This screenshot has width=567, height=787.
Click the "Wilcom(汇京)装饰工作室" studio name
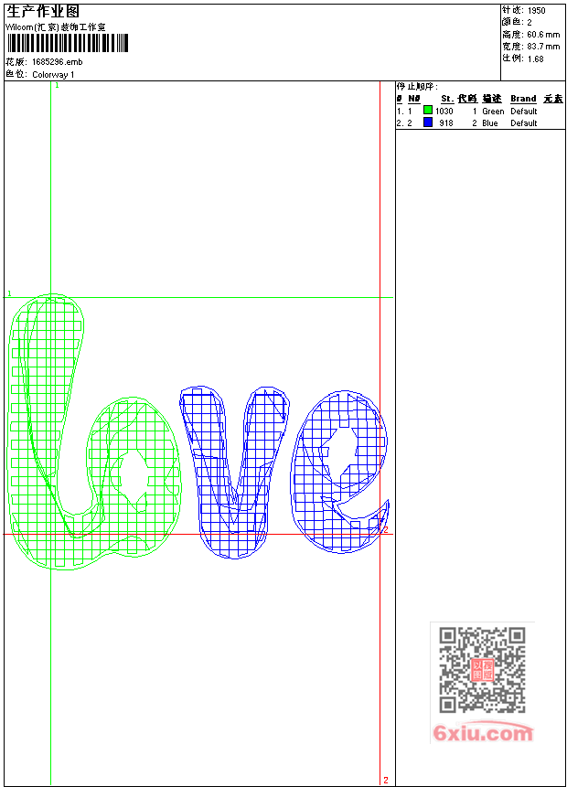(x=56, y=27)
